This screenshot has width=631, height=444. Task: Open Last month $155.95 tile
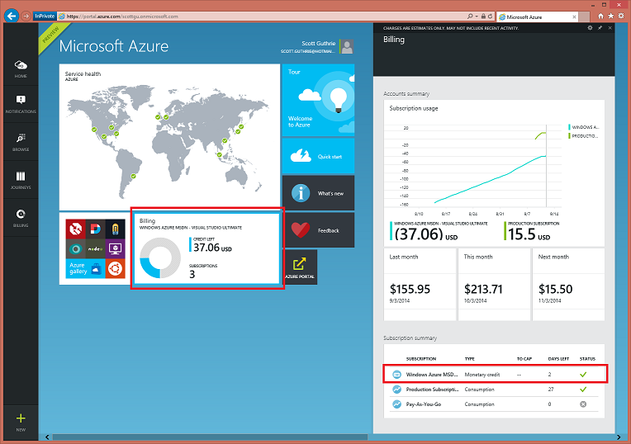click(x=420, y=285)
